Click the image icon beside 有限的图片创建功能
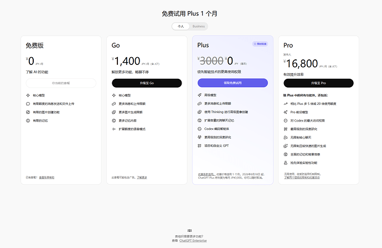 coord(28,112)
